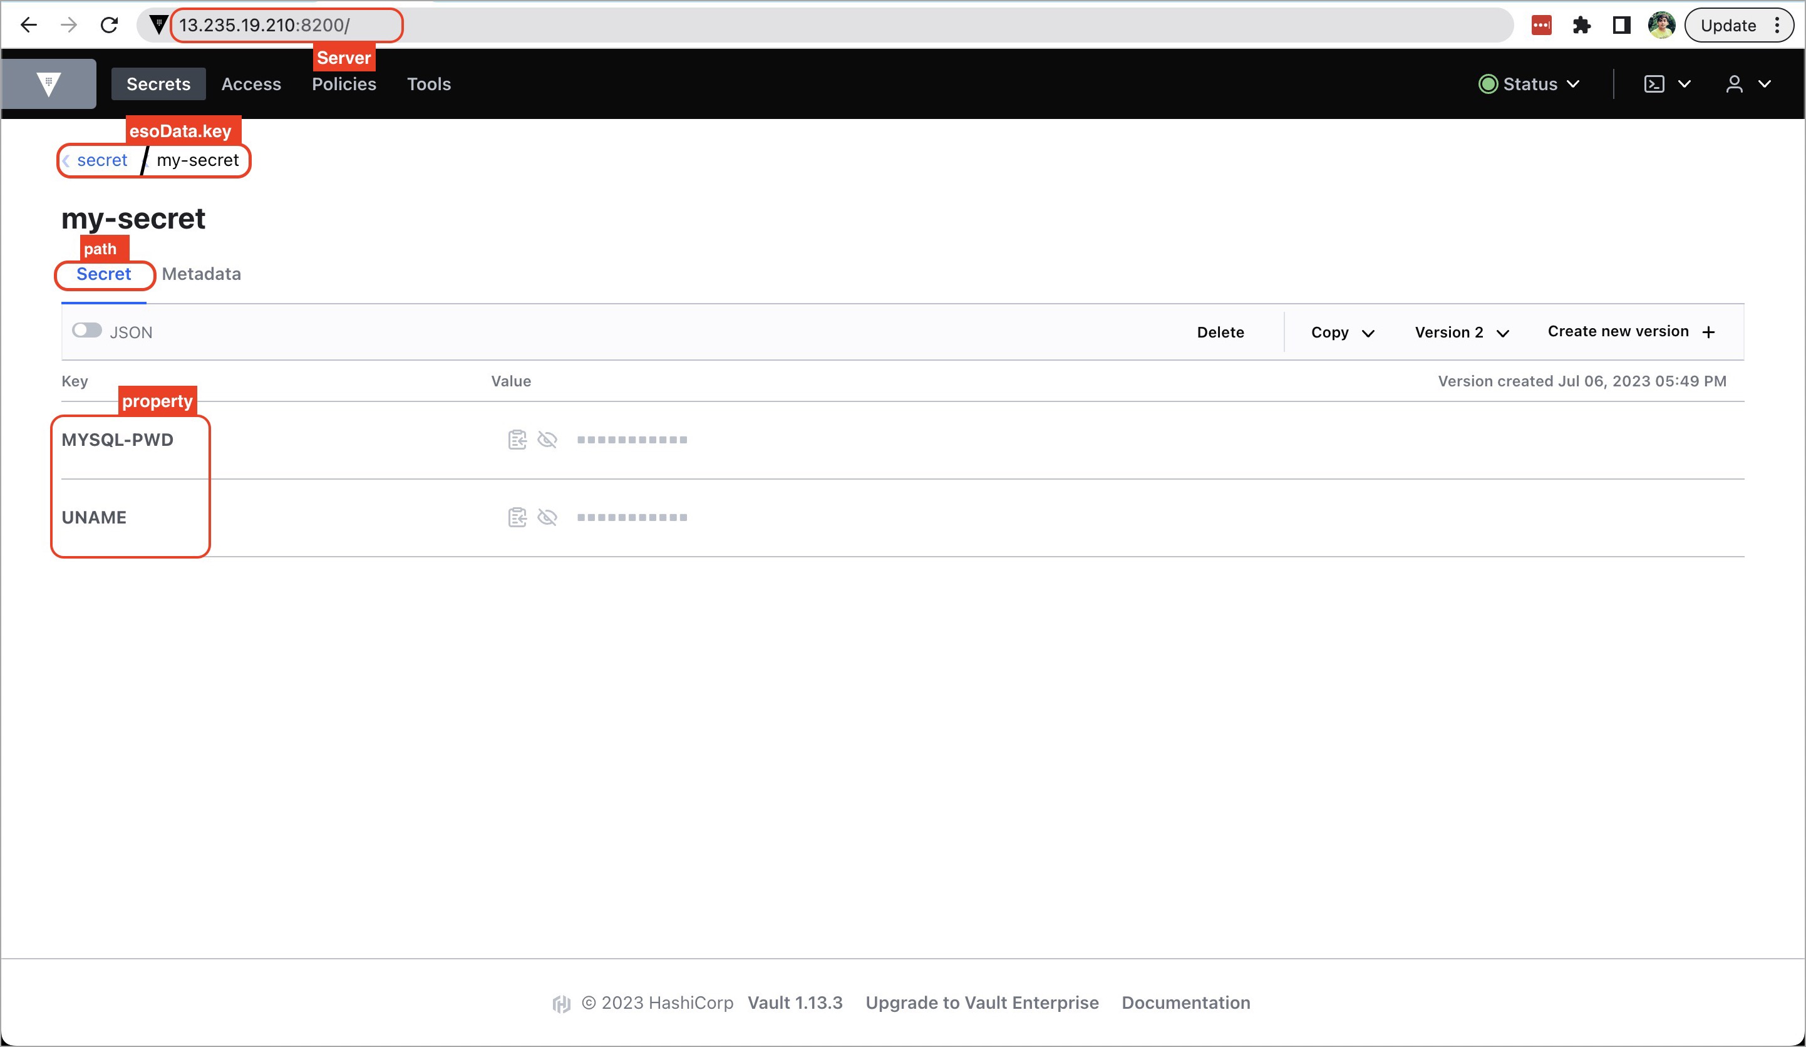Screen dimensions: 1806x1047
Task: Switch to the Metadata tab
Action: [202, 274]
